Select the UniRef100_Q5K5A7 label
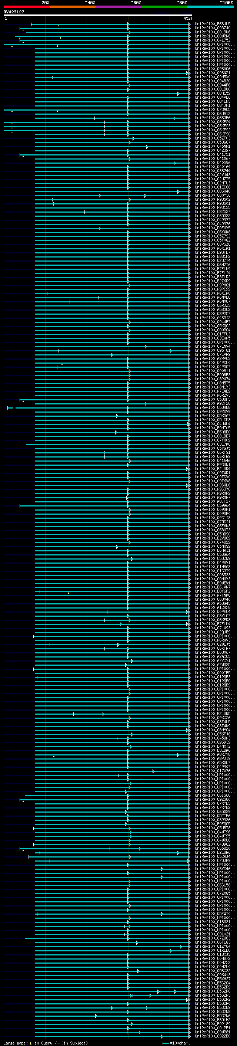The image size is (237, 1046). tap(213, 416)
